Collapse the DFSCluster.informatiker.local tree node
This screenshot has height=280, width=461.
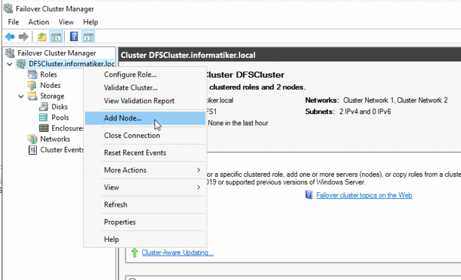coord(10,64)
